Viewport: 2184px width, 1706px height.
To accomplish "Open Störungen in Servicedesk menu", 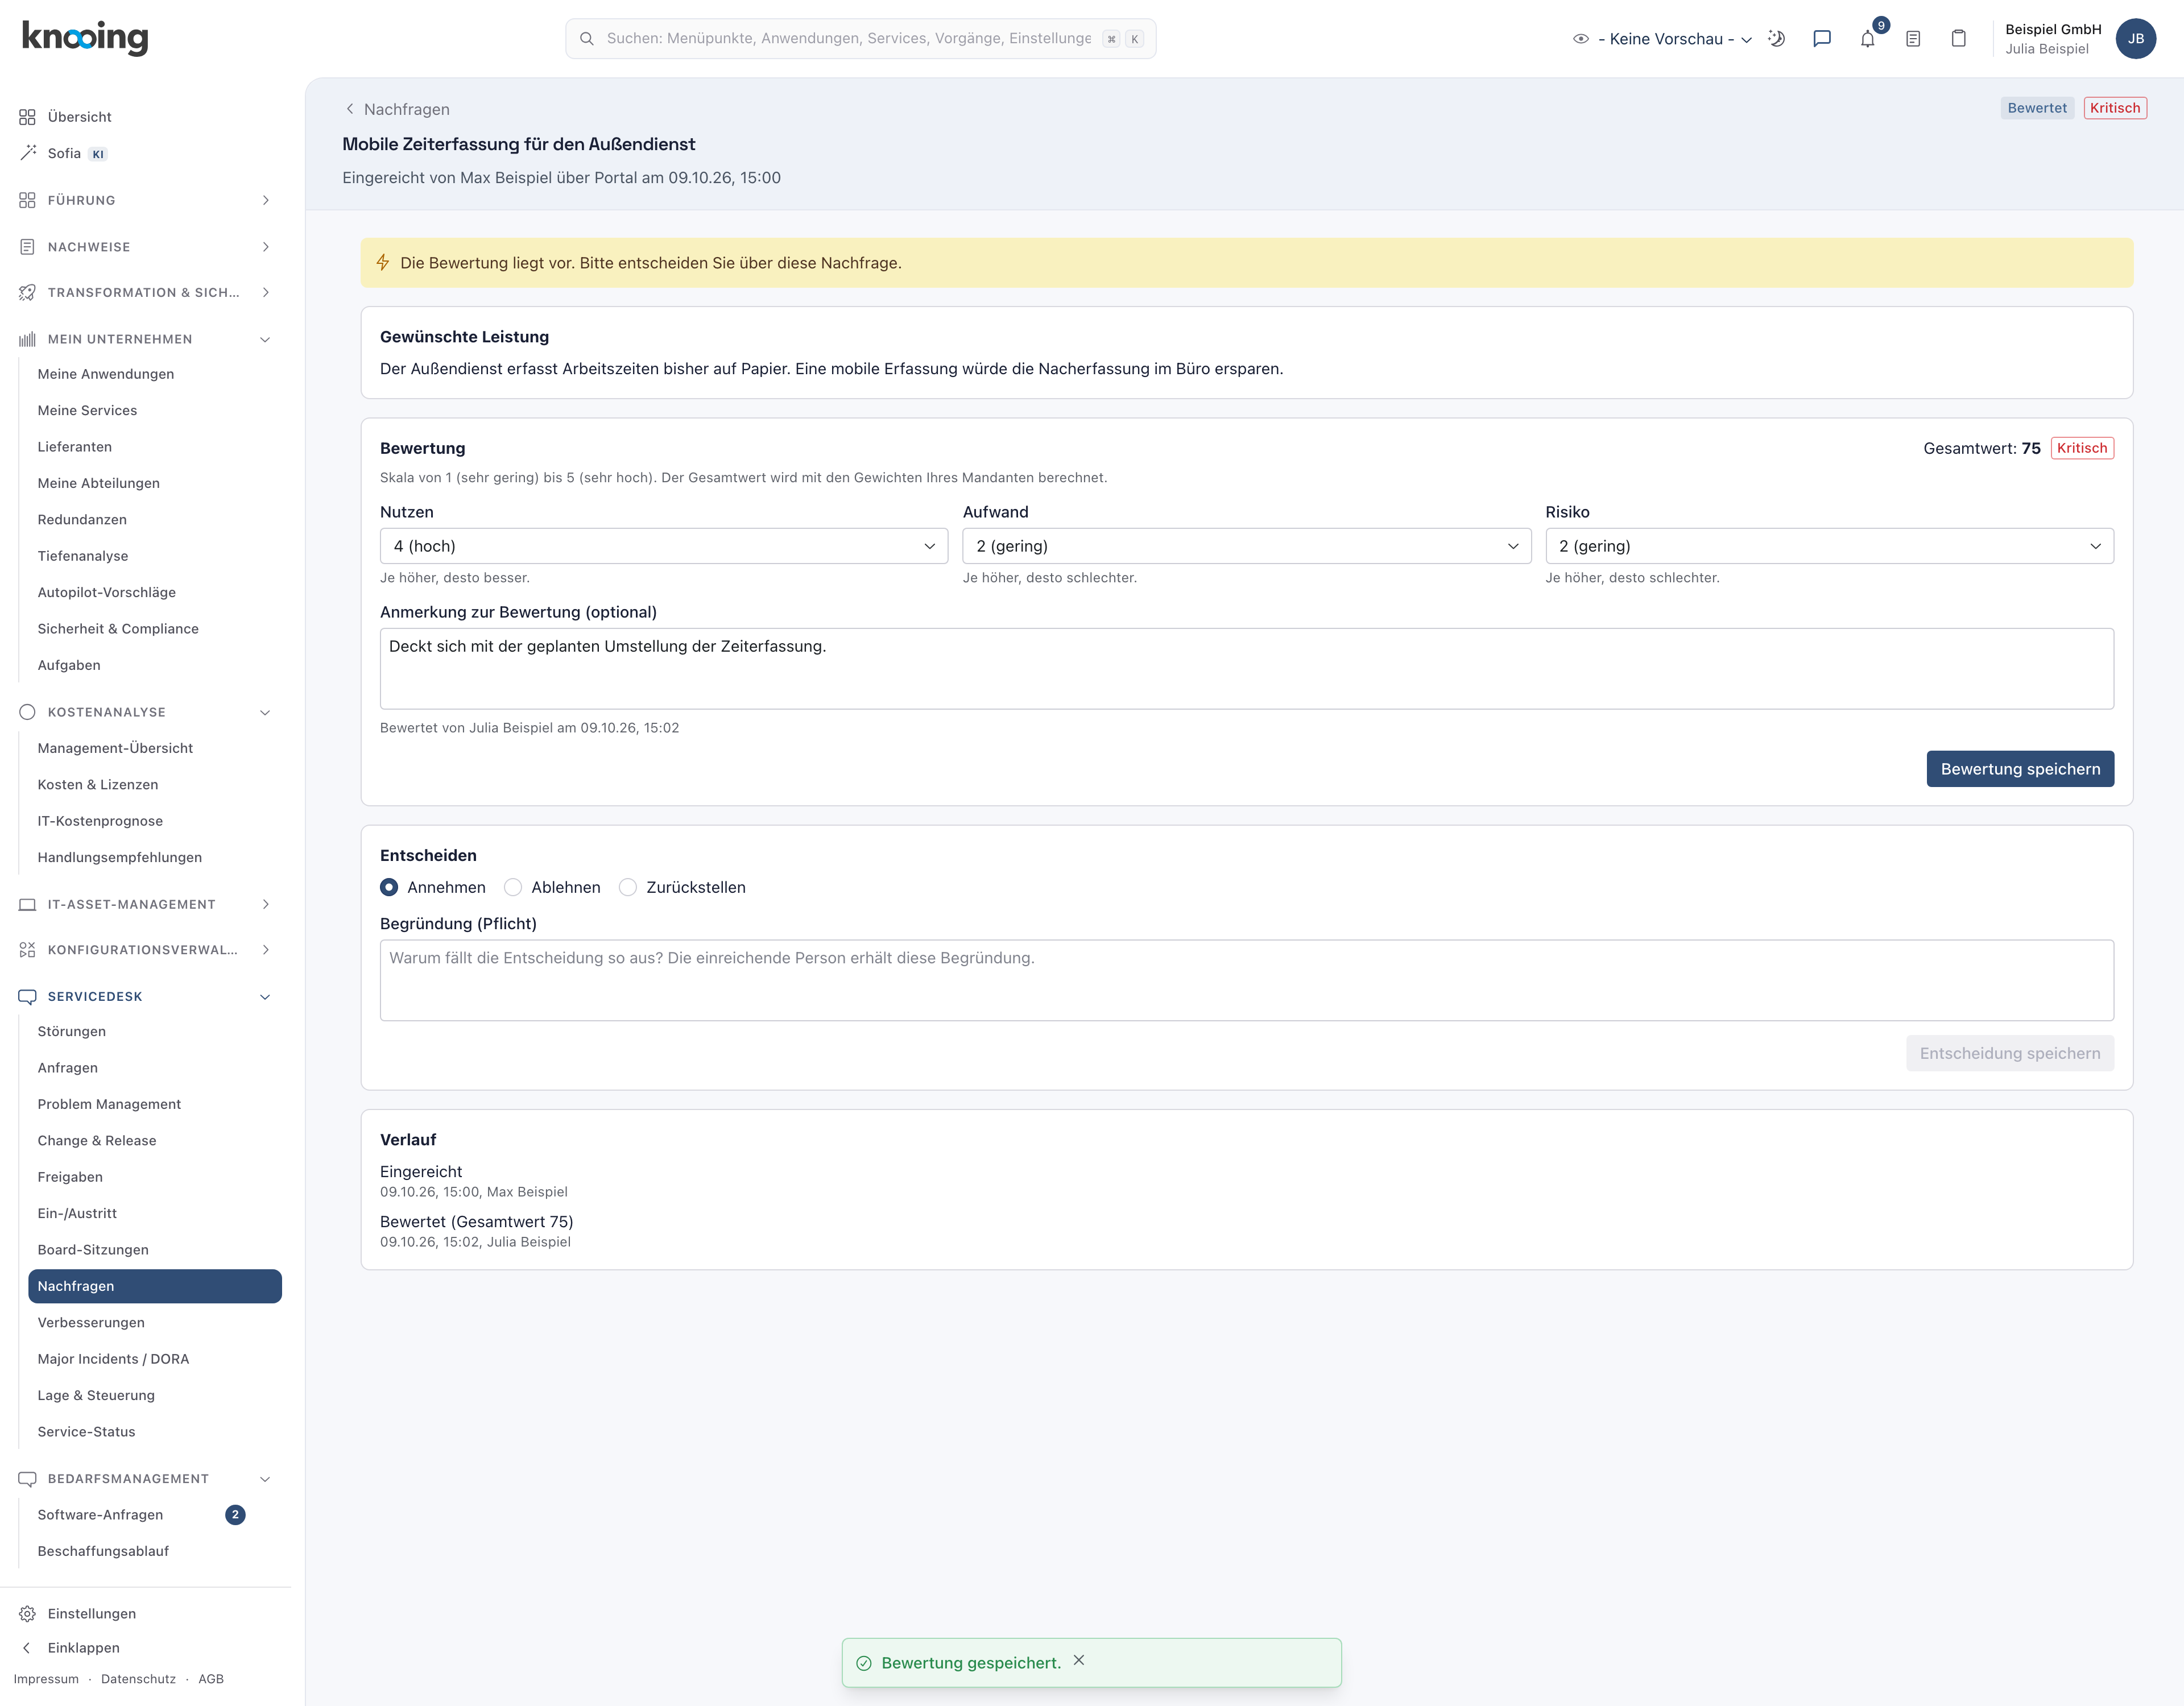I will tap(72, 1031).
